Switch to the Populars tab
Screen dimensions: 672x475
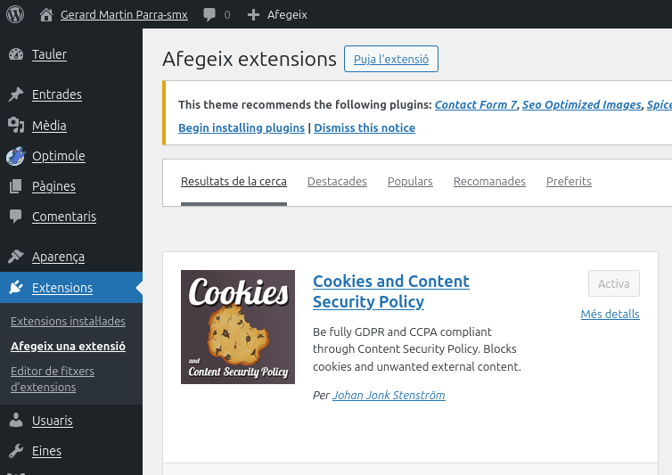click(410, 181)
